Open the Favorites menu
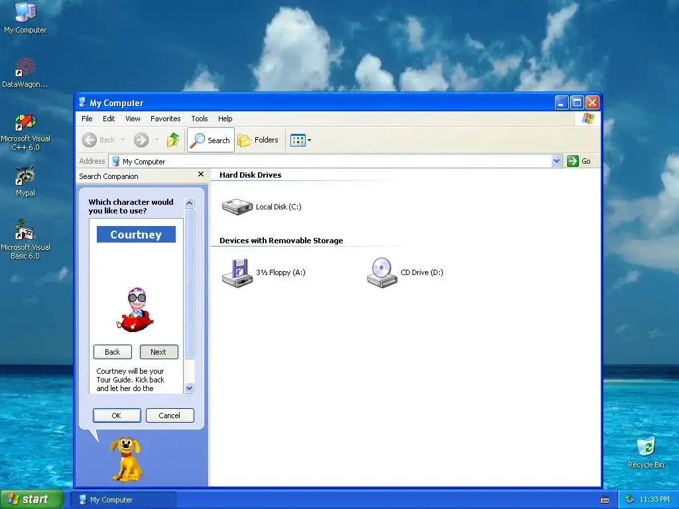 click(x=165, y=119)
